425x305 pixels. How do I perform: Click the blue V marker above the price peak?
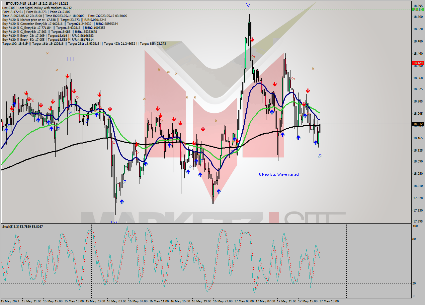[x=248, y=5]
